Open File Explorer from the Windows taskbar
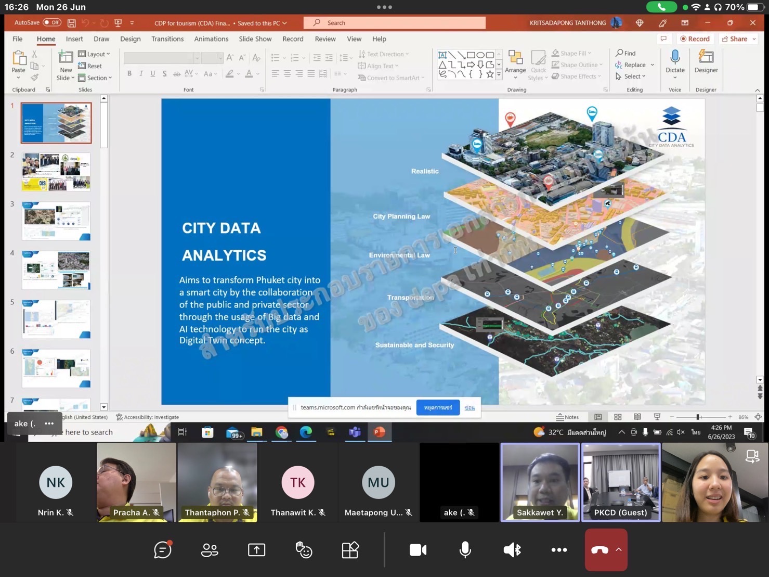 point(257,432)
